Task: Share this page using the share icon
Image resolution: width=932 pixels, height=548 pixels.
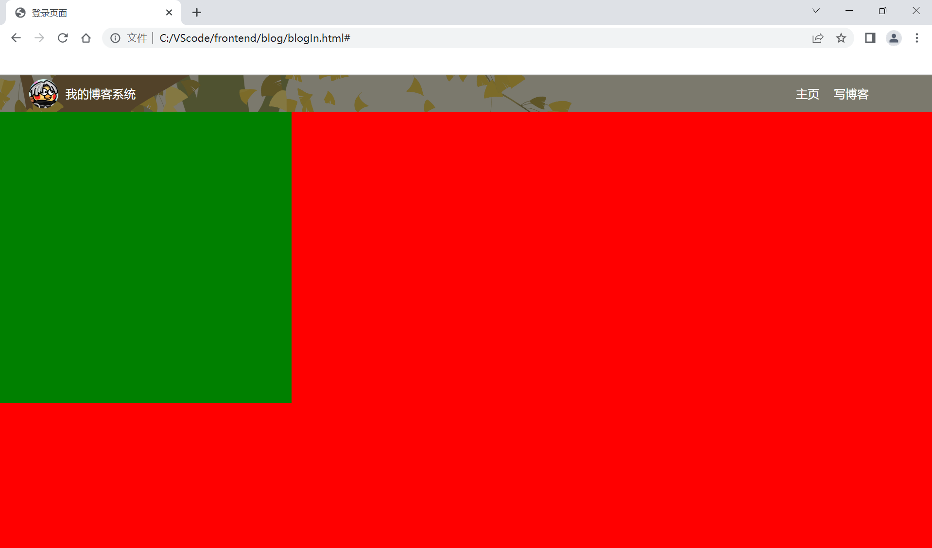Action: tap(818, 38)
